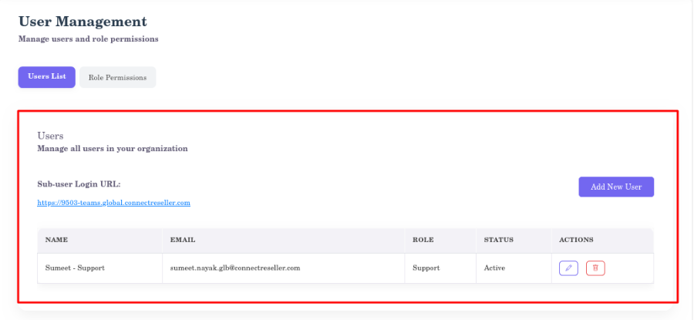Click the Sub-user Login URL label
Viewport: 694px width, 320px height.
79,184
